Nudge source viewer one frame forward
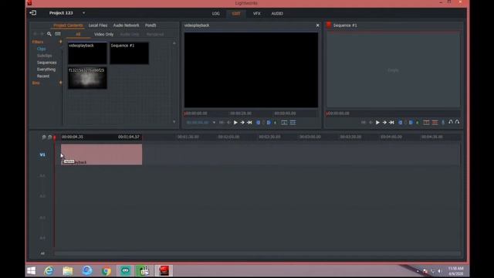The height and width of the screenshot is (278, 494). pyautogui.click(x=242, y=122)
